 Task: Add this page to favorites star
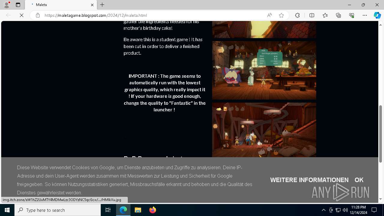pos(281,15)
